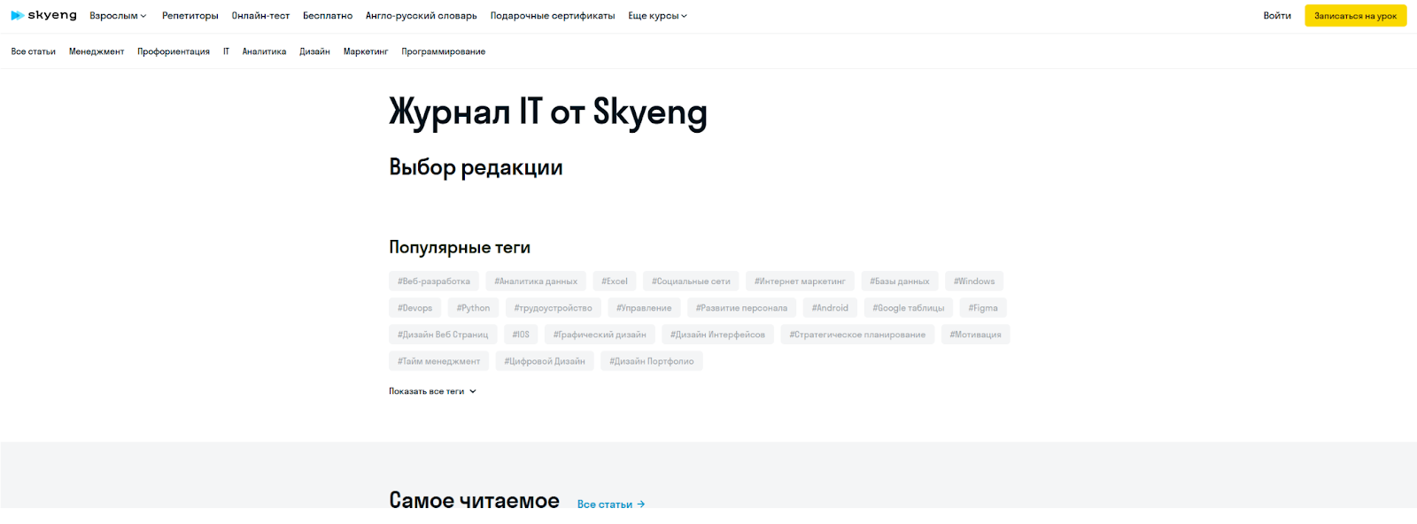Click the #Google таблицы tag
1417x524 pixels.
[x=909, y=308]
